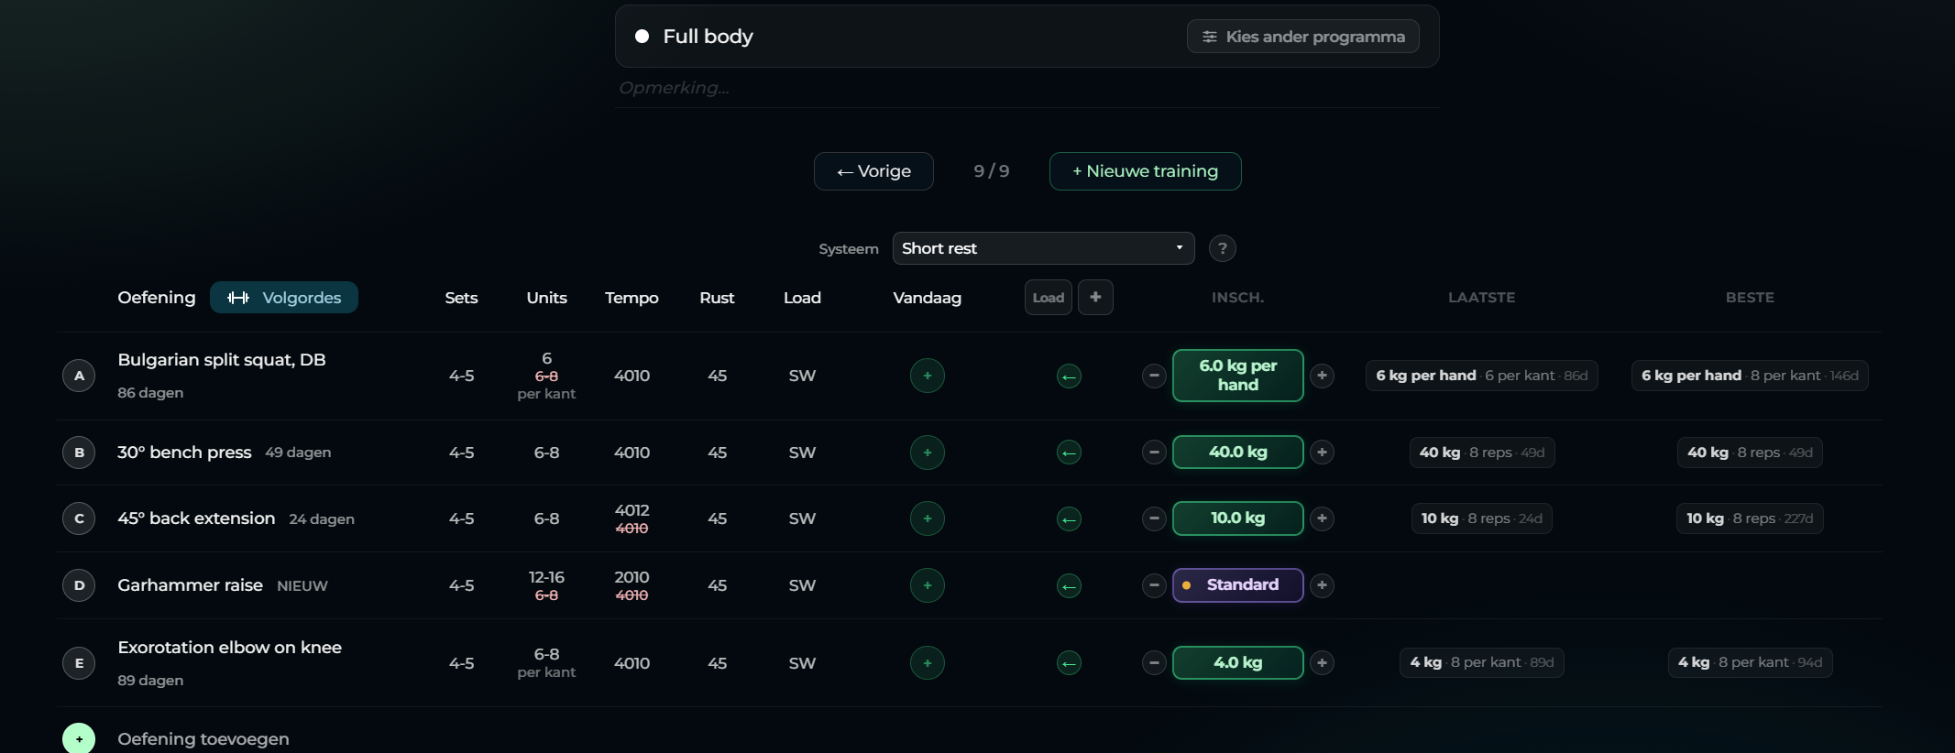Screen dimensions: 1955x753
Task: Click the Beste chip 10 kg 8 reps 227d
Action: (1750, 518)
